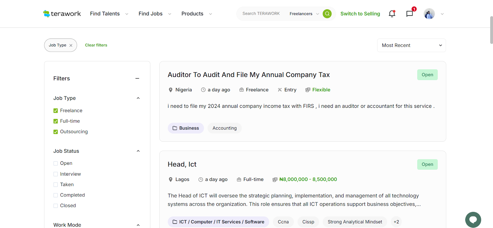Click Switch to Selling link
The image size is (493, 228).
[360, 14]
